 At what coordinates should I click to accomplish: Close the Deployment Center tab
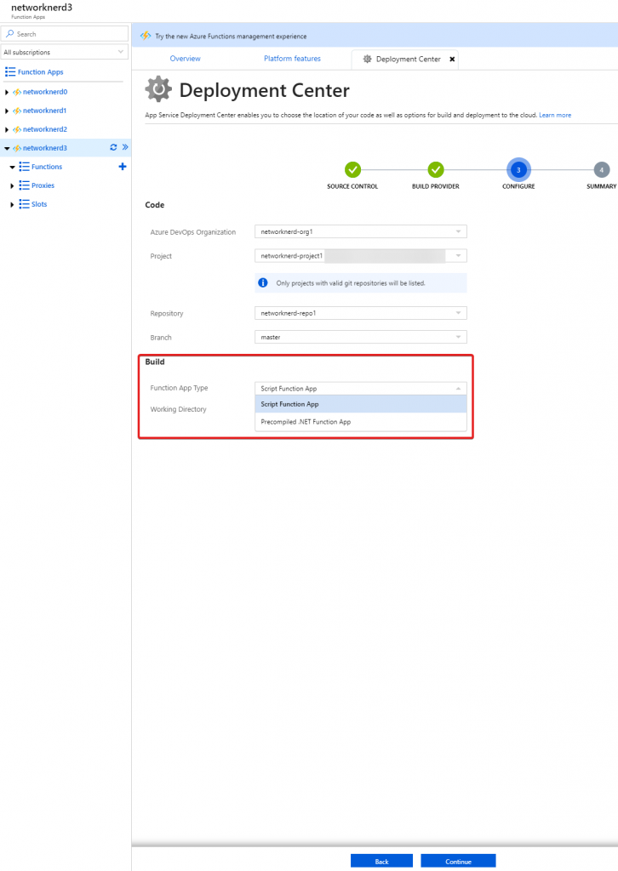click(452, 59)
